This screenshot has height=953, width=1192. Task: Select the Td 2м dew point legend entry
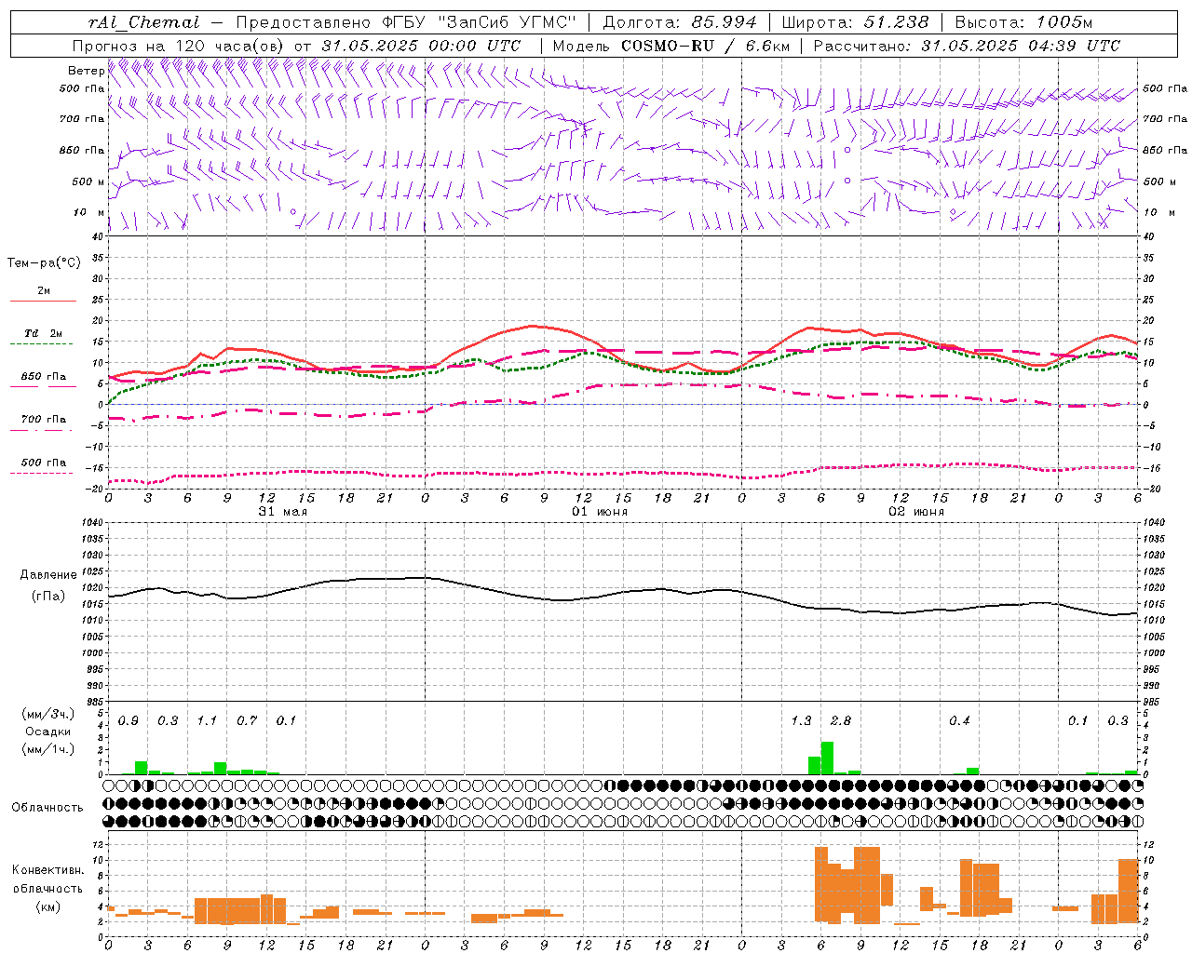tap(44, 333)
